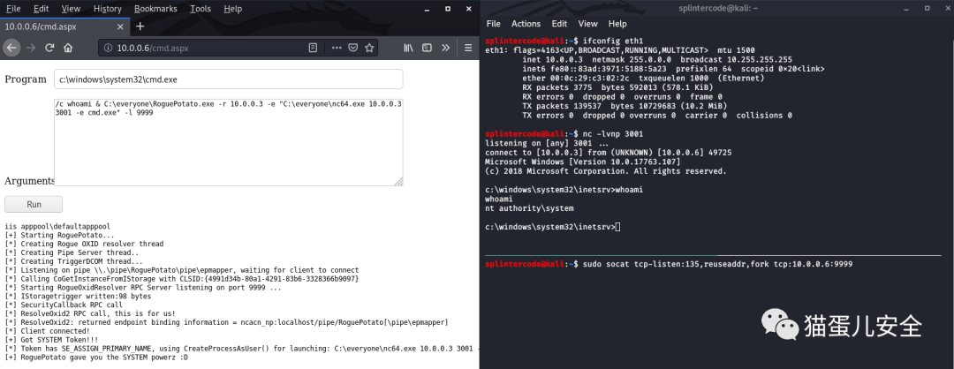
Task: Focus the Program input field
Action: pyautogui.click(x=228, y=79)
